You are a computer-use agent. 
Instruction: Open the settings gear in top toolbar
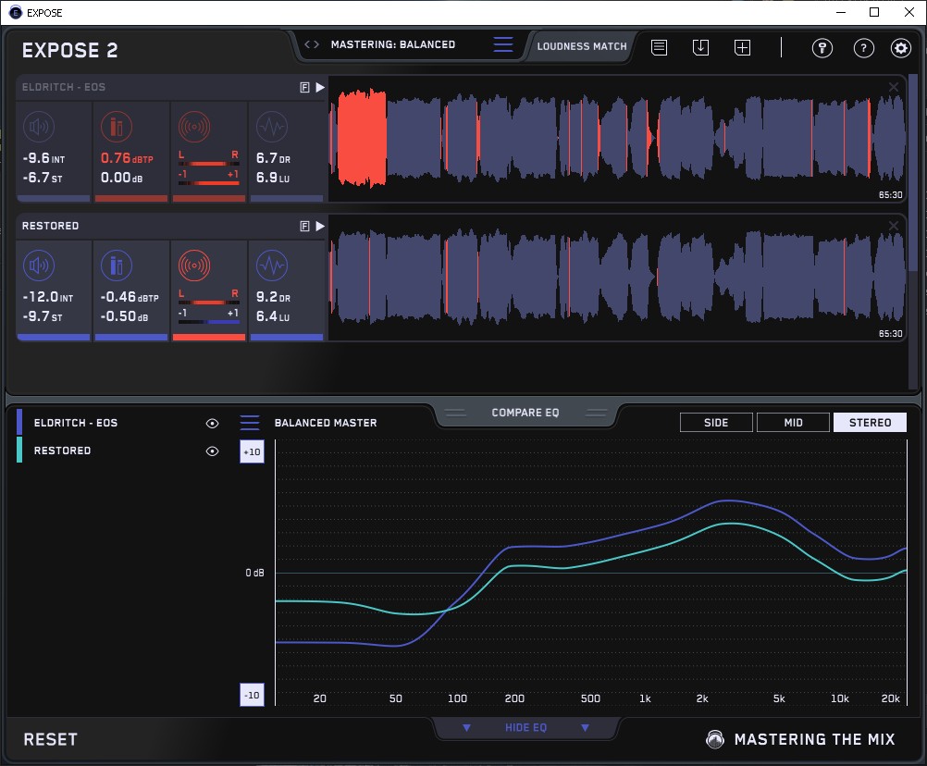click(x=900, y=48)
